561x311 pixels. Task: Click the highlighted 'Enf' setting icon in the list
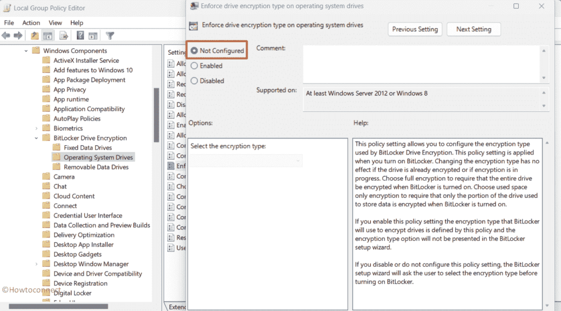(x=171, y=166)
